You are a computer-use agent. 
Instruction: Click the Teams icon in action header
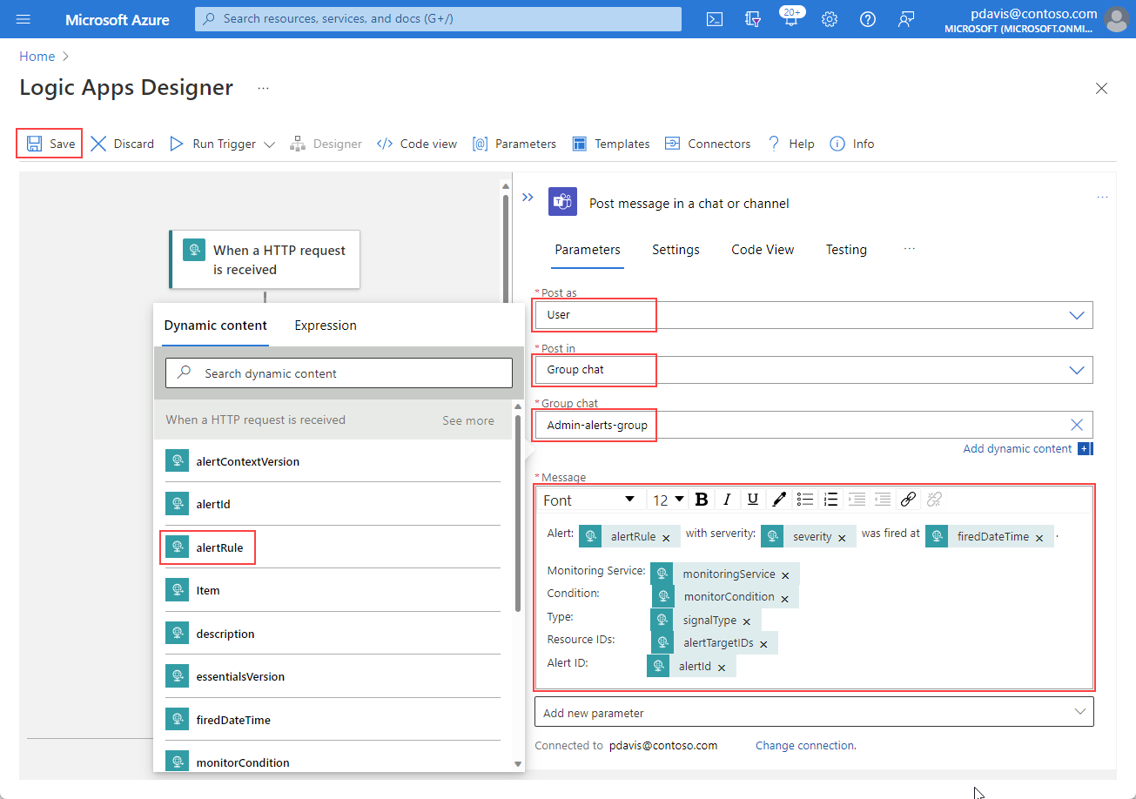tap(562, 203)
